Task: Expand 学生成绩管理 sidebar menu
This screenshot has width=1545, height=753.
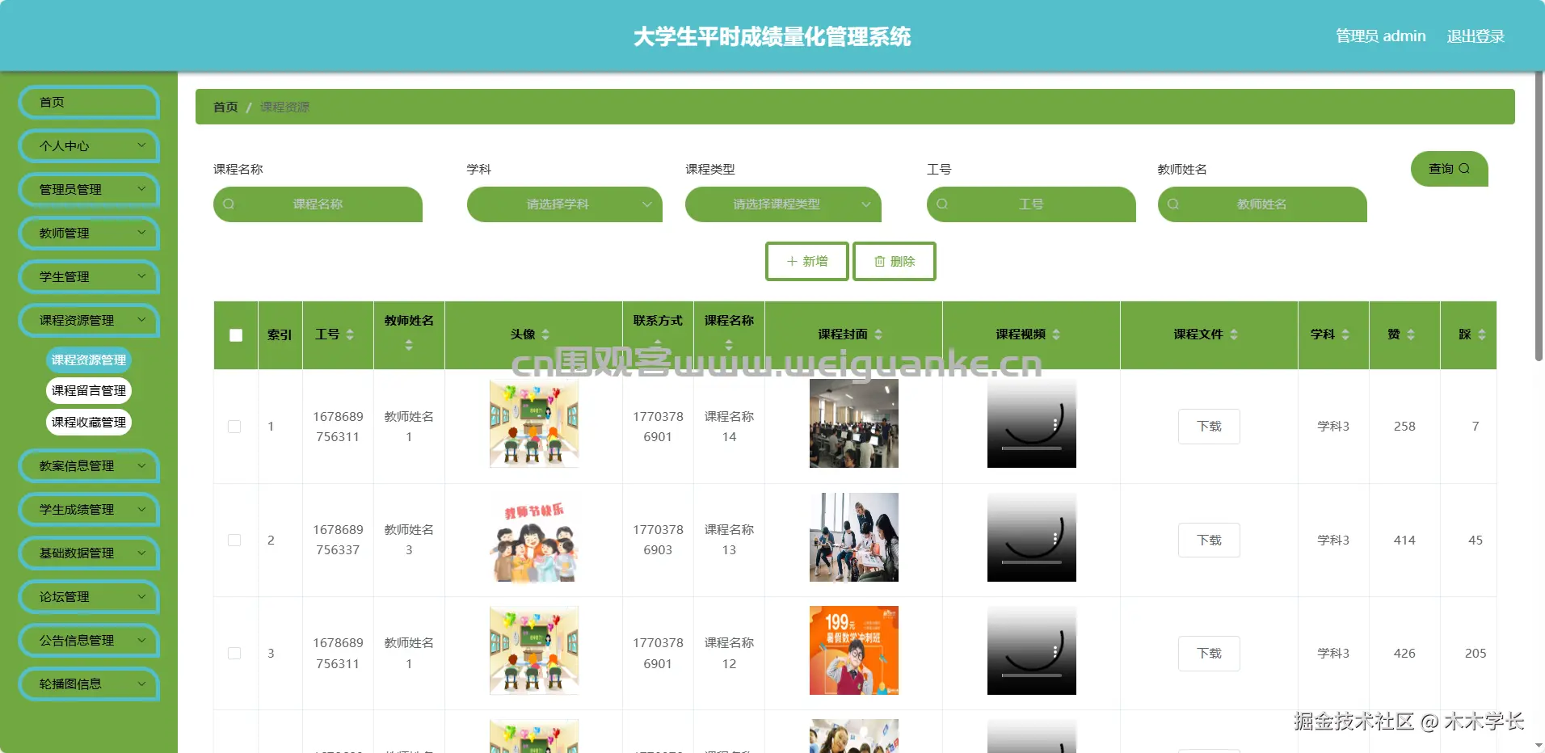Action: 89,510
